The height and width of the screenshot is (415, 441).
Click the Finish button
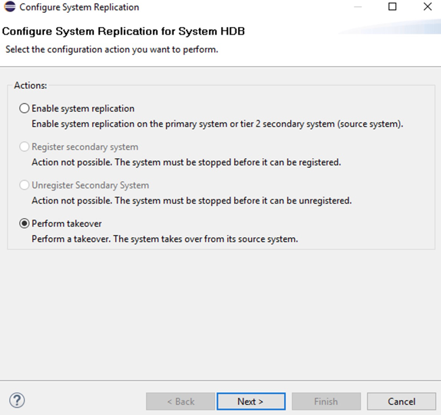(326, 401)
